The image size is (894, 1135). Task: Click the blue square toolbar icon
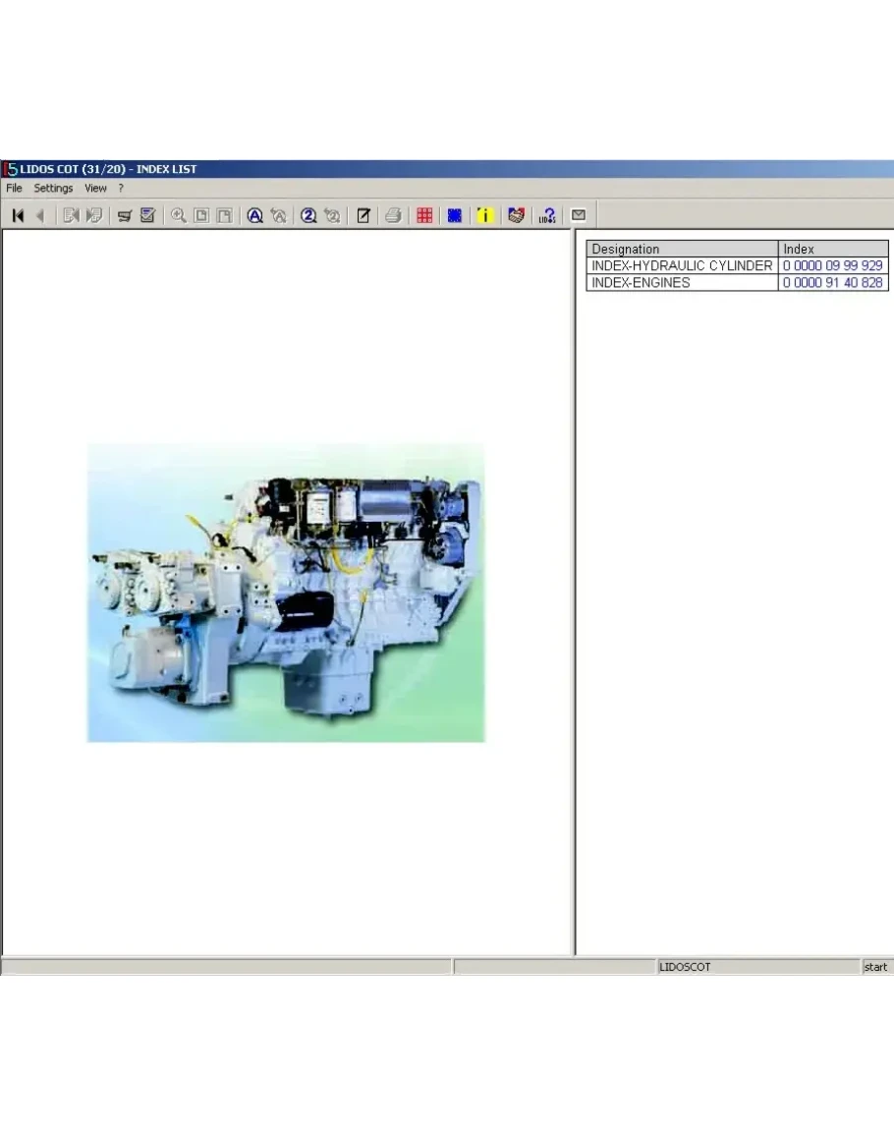pyautogui.click(x=454, y=216)
